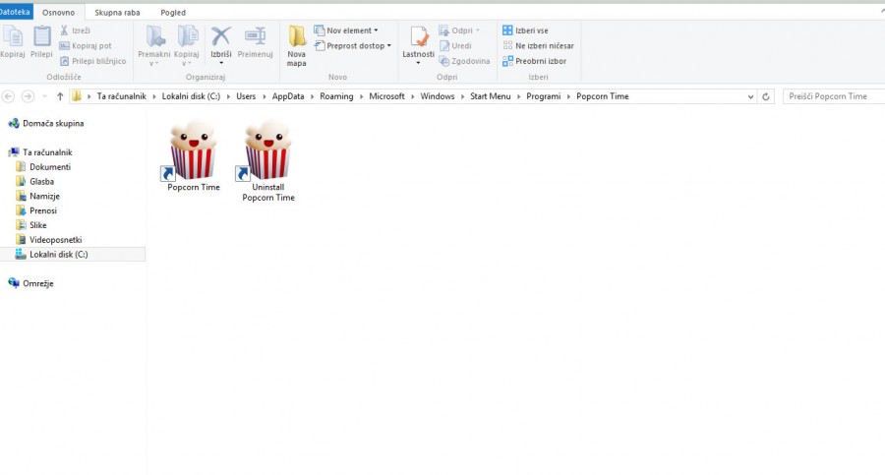Click the refresh button beside address bar
Image resolution: width=885 pixels, height=475 pixels.
pos(767,96)
